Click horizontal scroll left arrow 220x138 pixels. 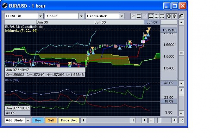(x=83, y=120)
